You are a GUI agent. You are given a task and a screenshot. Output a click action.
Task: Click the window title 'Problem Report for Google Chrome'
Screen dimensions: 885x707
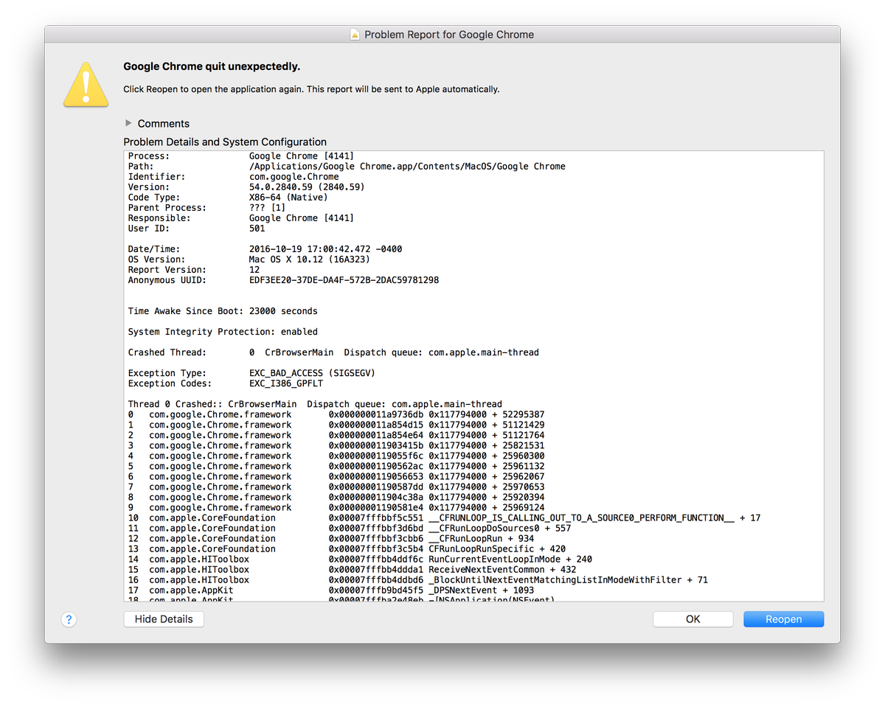click(x=449, y=35)
